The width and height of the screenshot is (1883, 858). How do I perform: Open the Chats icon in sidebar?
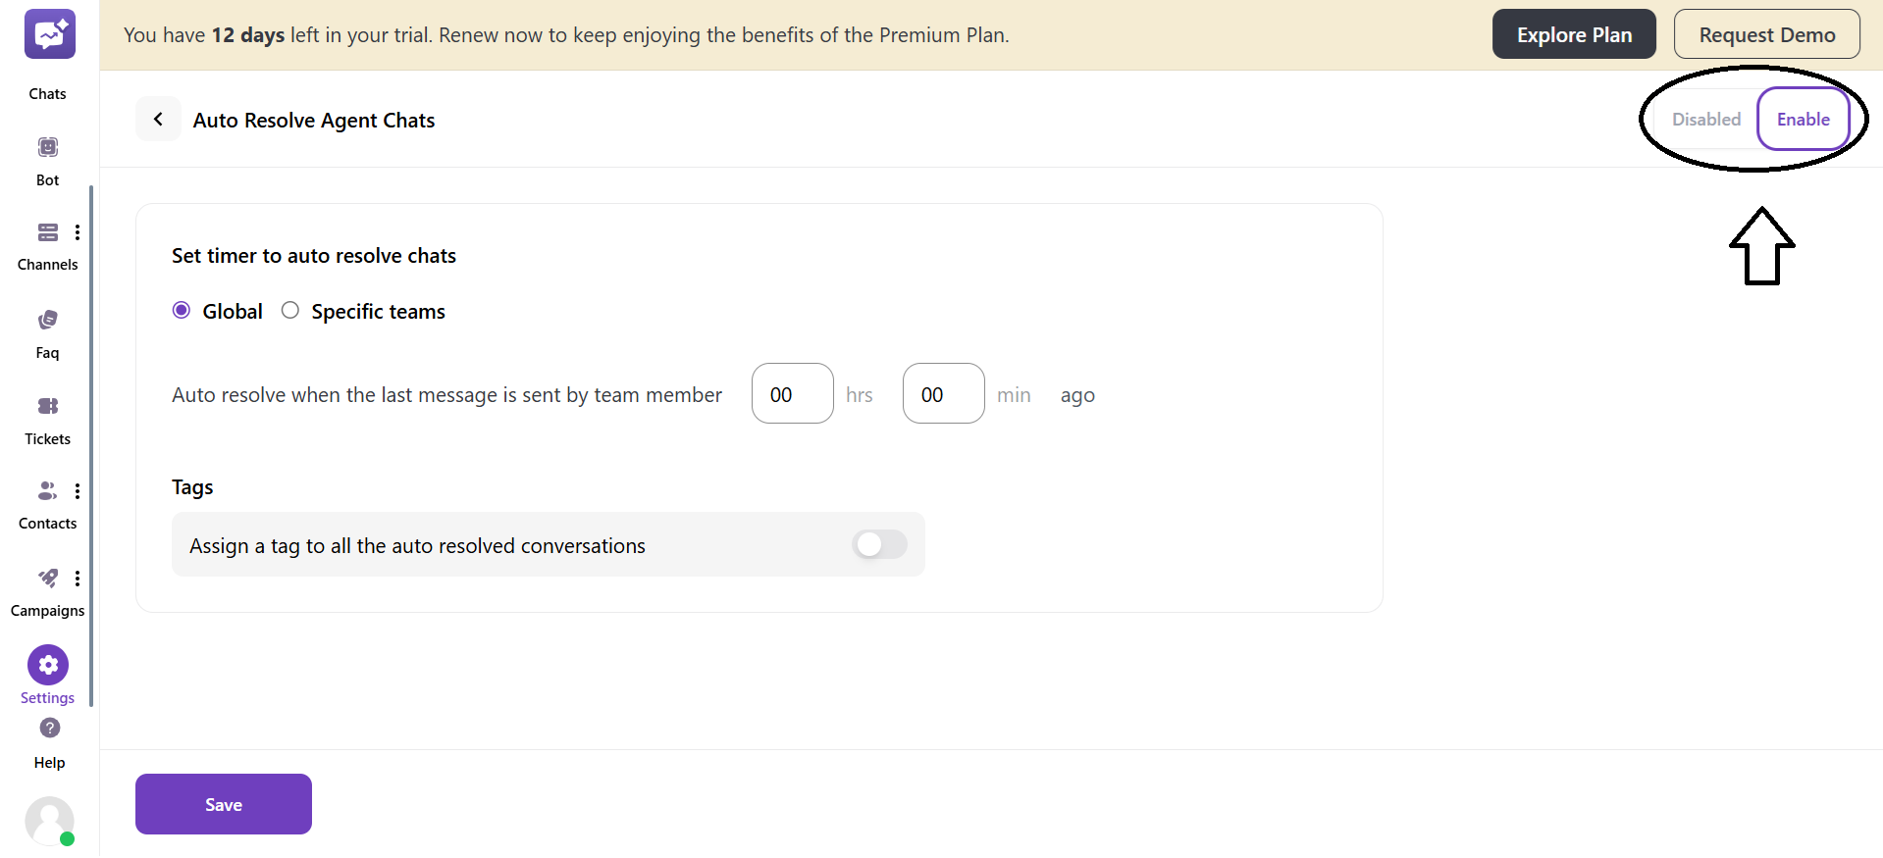(49, 35)
